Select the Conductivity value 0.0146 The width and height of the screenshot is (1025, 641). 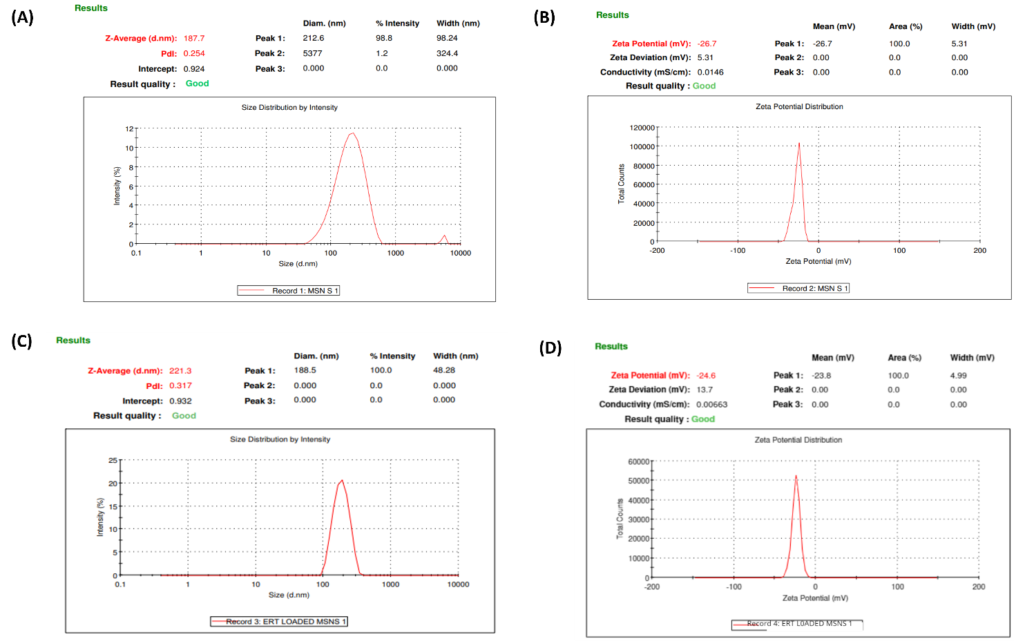(x=710, y=72)
